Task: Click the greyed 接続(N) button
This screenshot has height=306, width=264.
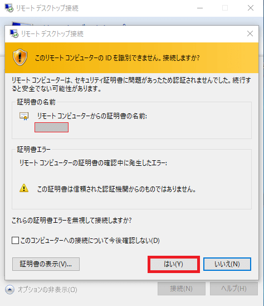Action: tap(182, 289)
